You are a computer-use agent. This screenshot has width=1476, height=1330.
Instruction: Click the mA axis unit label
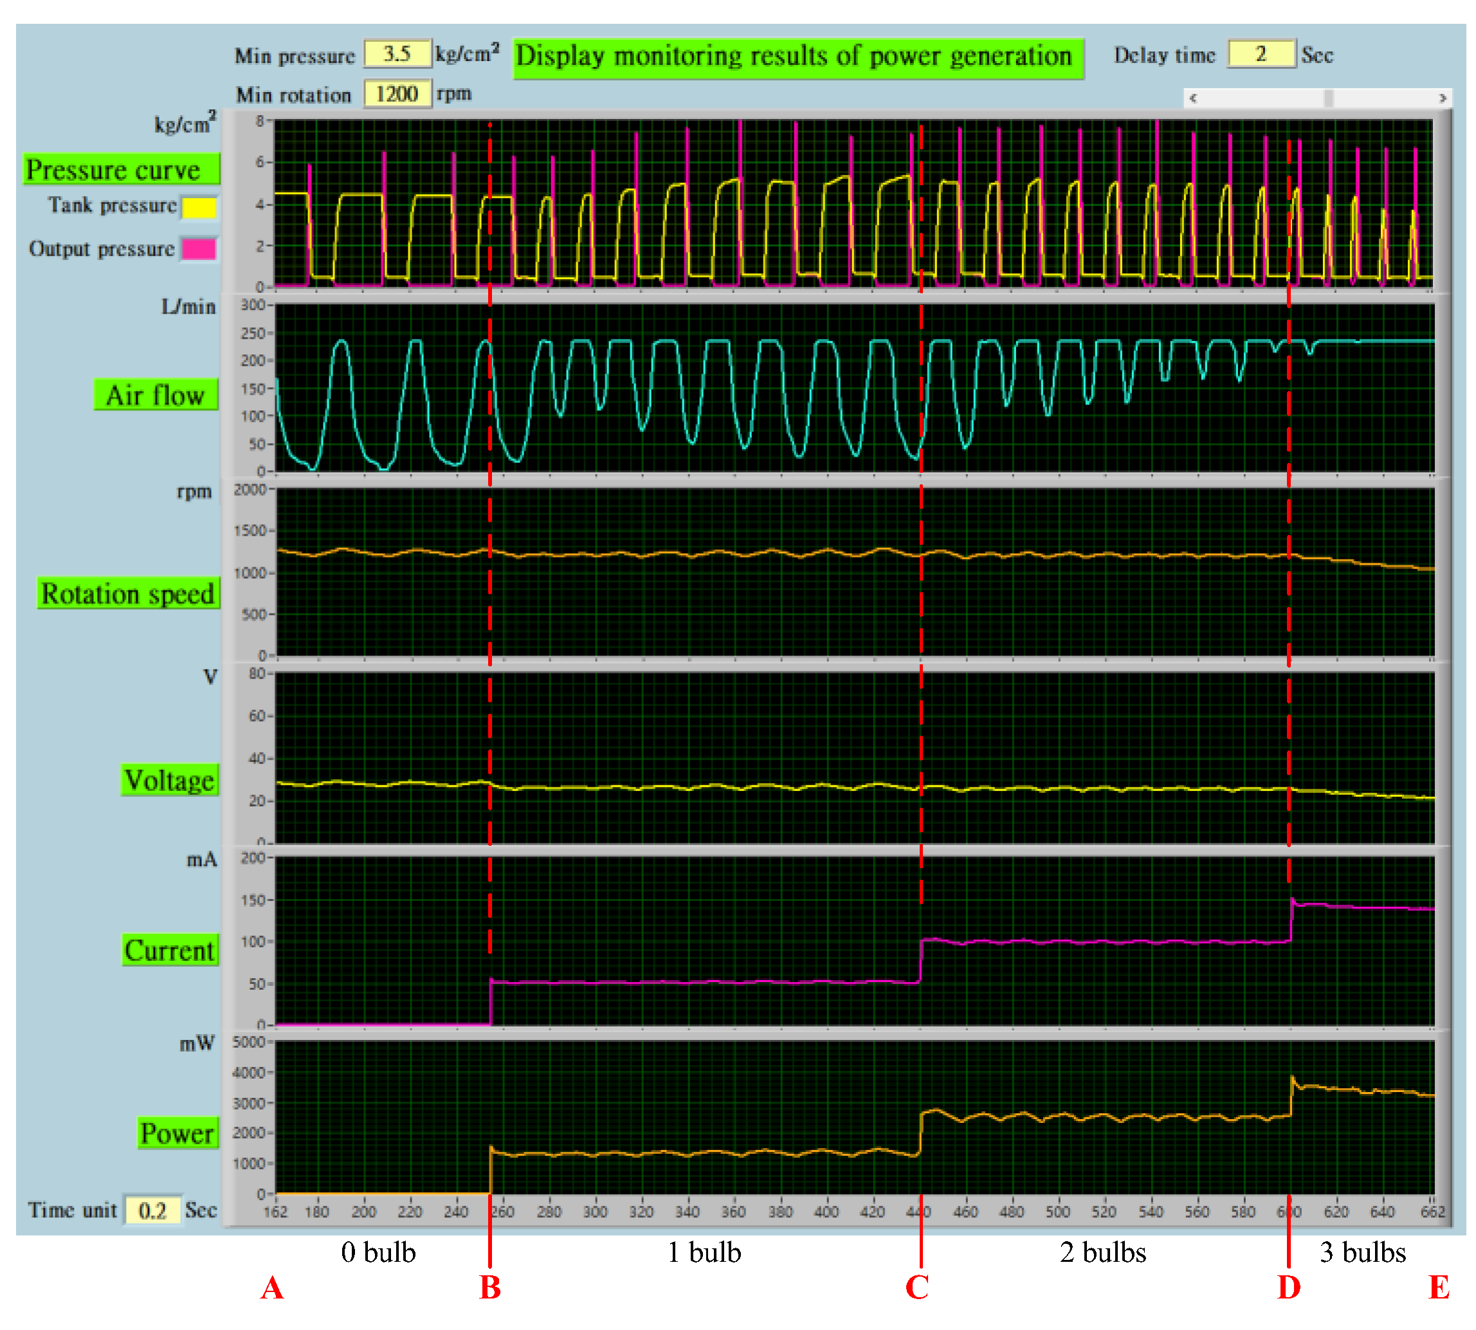pos(202,860)
